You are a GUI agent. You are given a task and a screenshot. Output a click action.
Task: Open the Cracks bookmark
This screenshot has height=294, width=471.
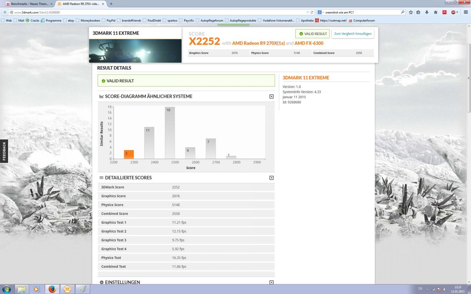(x=32, y=21)
